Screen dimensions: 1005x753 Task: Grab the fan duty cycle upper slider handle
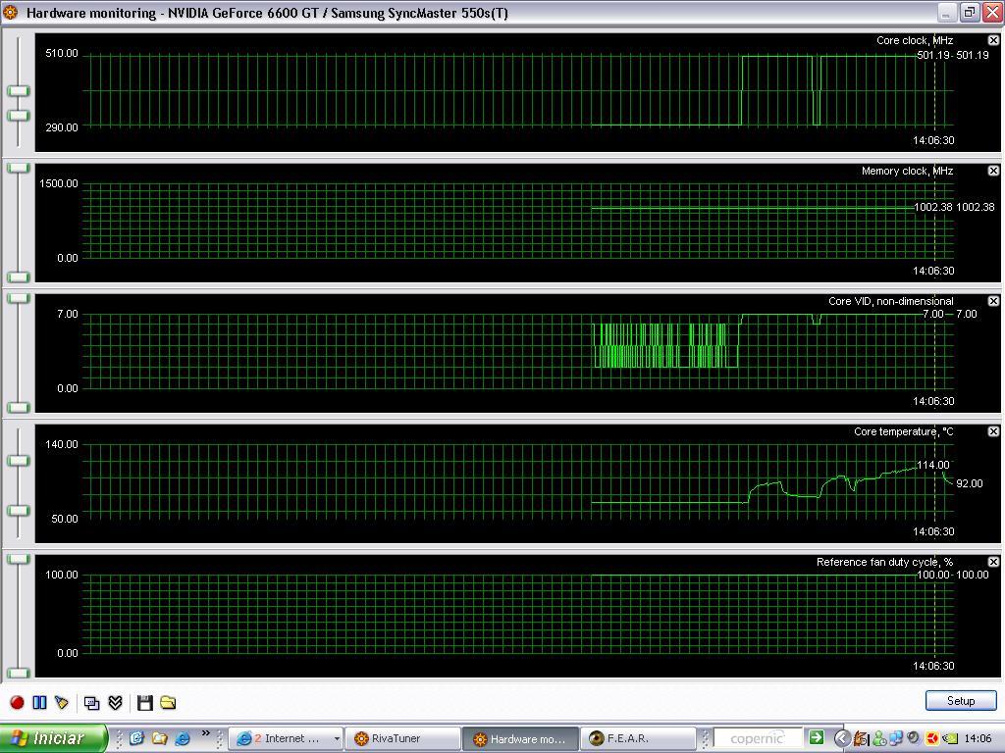(x=19, y=559)
